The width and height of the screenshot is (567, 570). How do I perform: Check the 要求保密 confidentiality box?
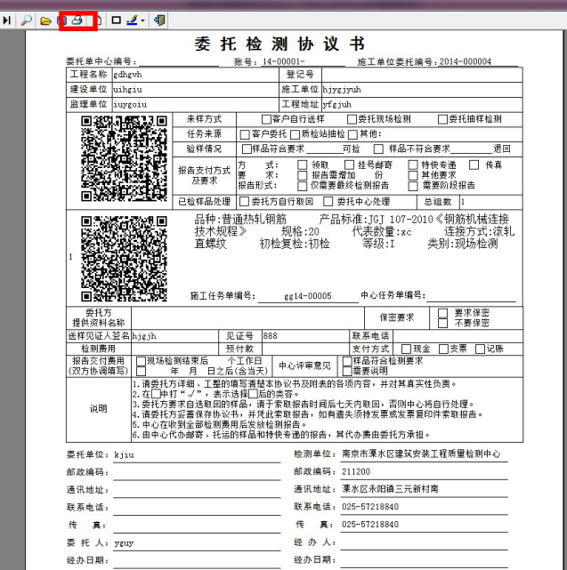pyautogui.click(x=442, y=313)
